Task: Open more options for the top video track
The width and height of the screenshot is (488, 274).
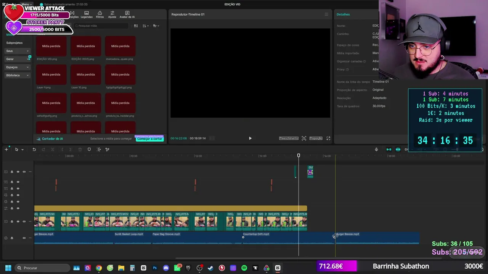Action: click(30, 172)
